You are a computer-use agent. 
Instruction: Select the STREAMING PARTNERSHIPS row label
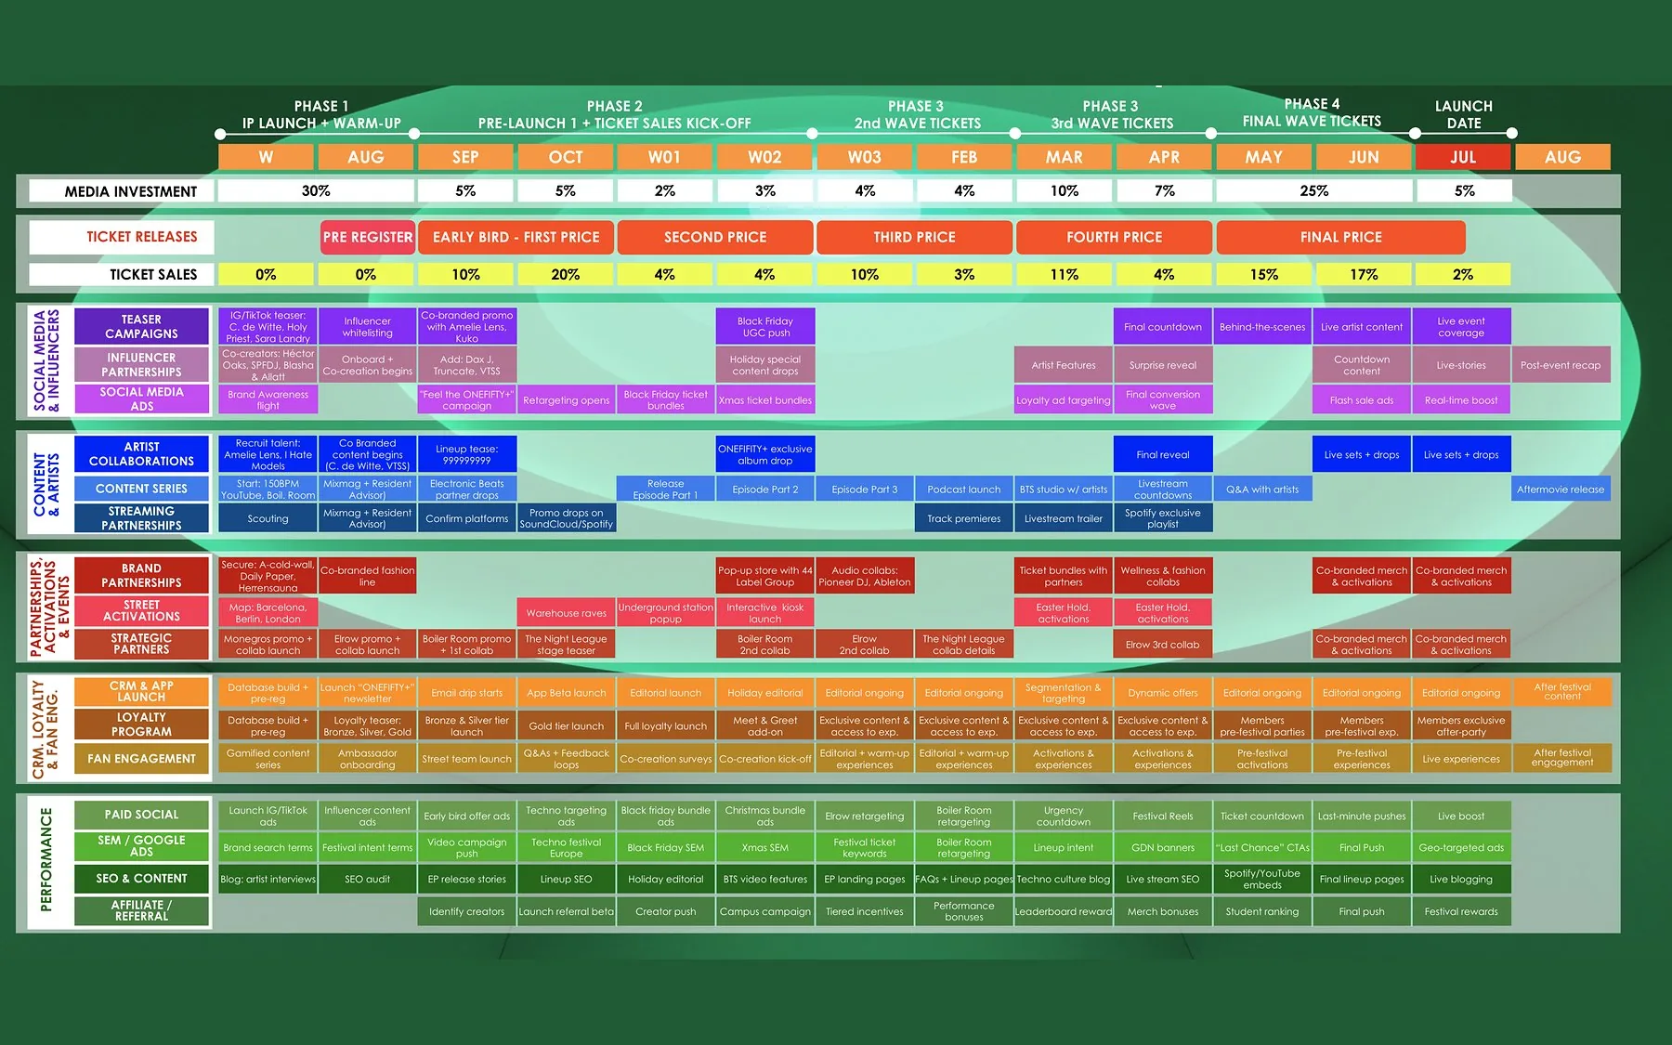tap(141, 517)
